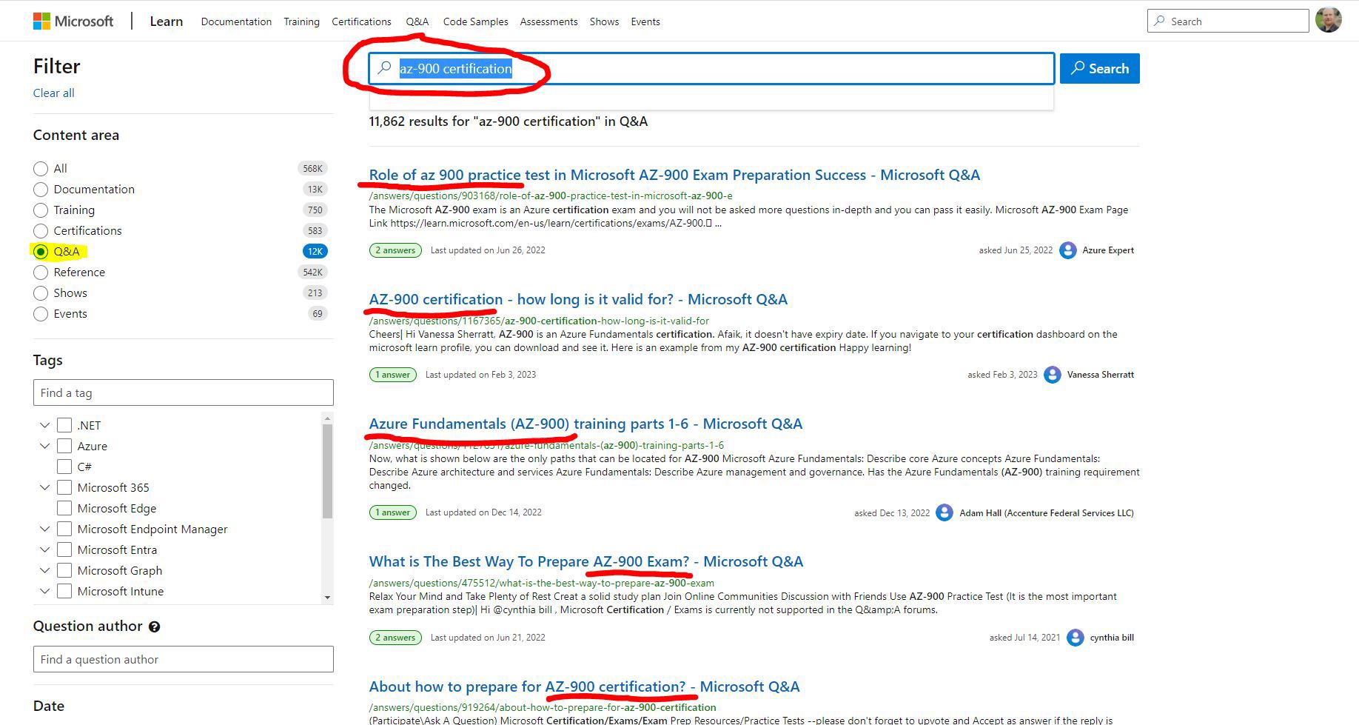Open cynthia bill's avatar icon
1359x725 pixels.
1076,638
